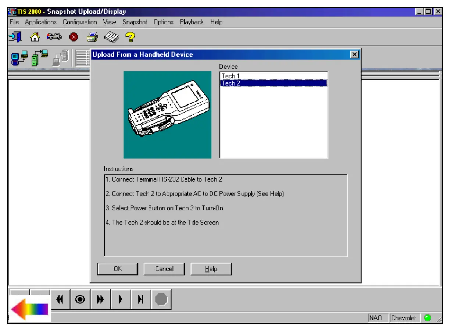This screenshot has height=331, width=450.
Task: Click the yellow question mark help icon
Action: (131, 37)
